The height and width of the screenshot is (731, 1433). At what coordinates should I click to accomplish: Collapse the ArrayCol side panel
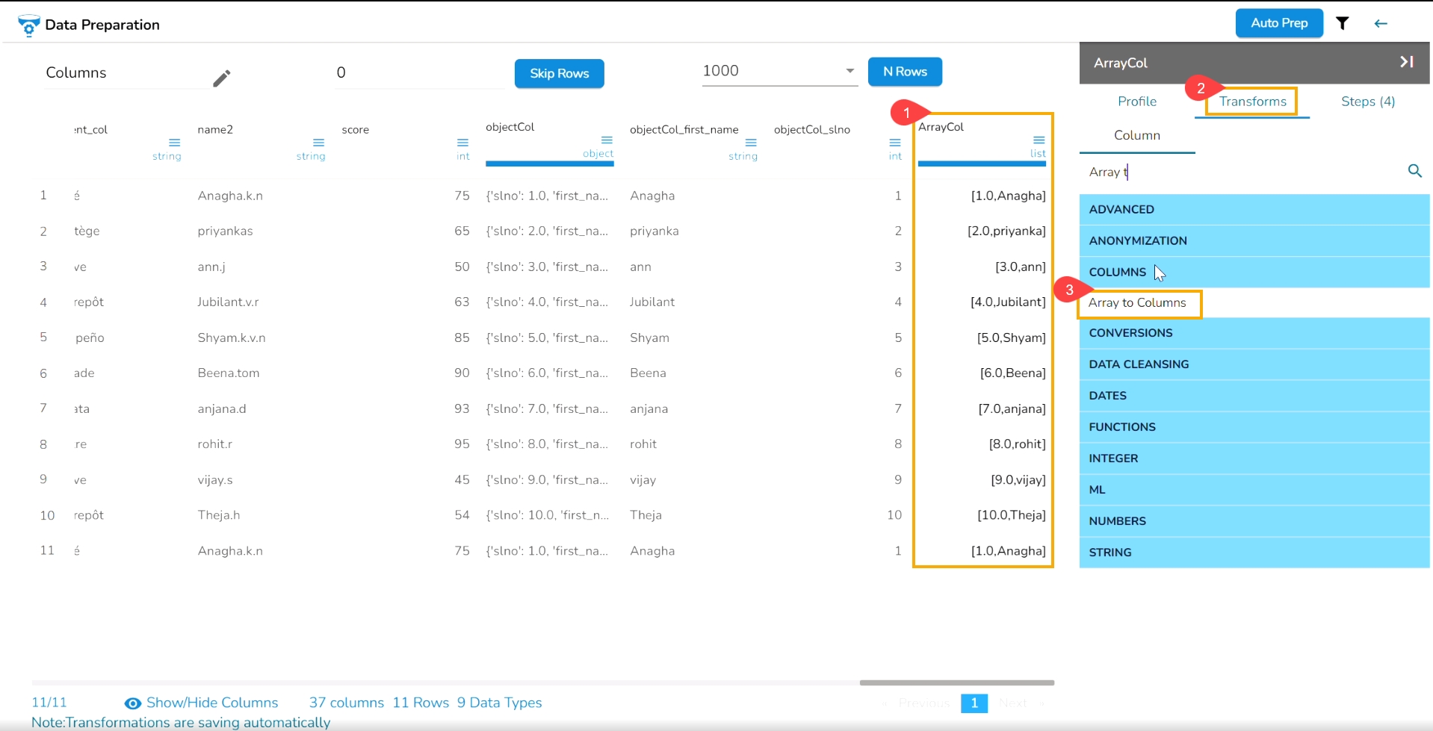click(1406, 62)
